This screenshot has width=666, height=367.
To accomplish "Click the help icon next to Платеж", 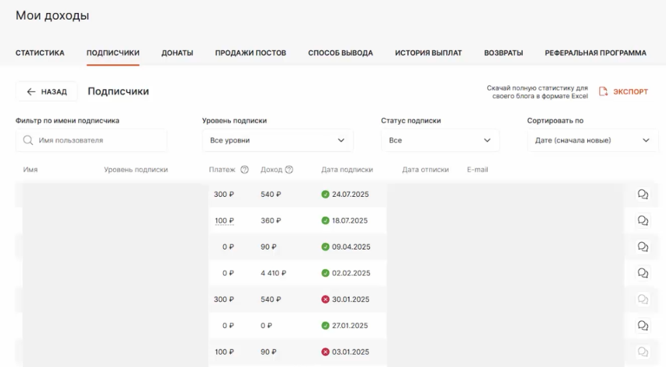I will point(245,170).
